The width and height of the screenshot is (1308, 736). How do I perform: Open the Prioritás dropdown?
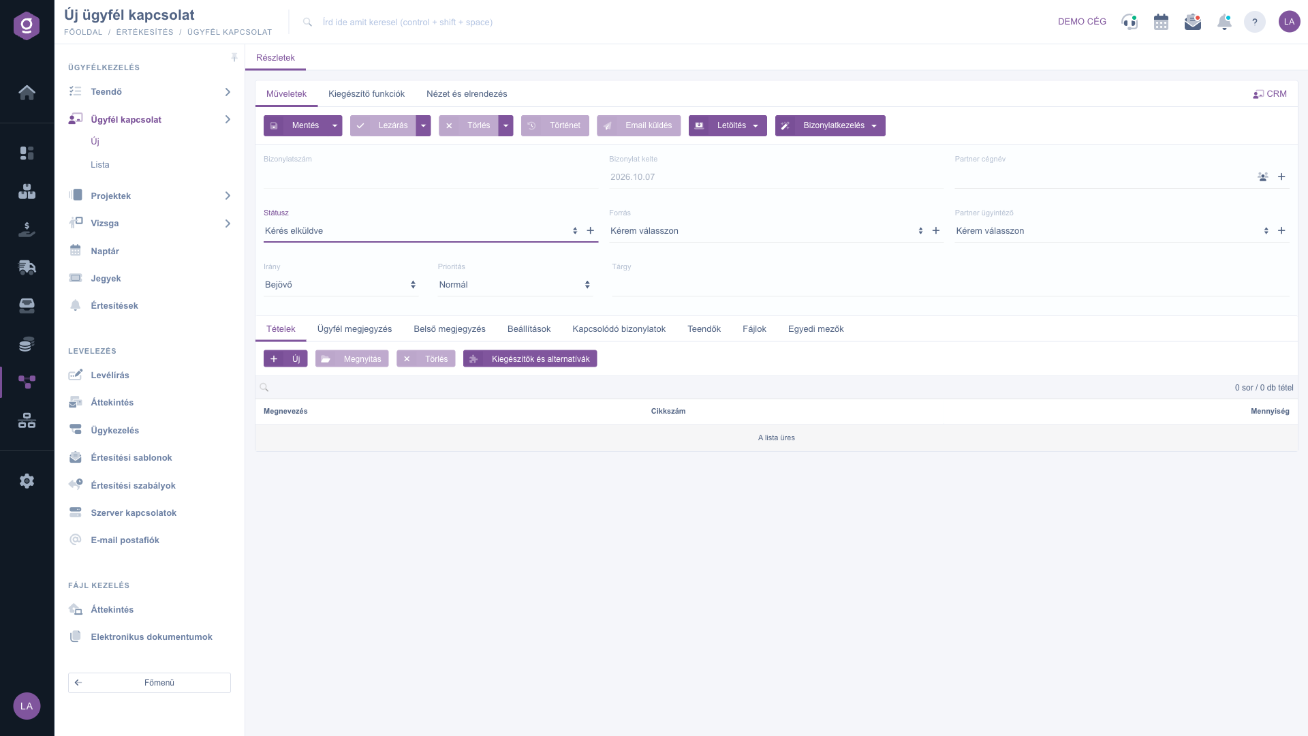(x=515, y=285)
